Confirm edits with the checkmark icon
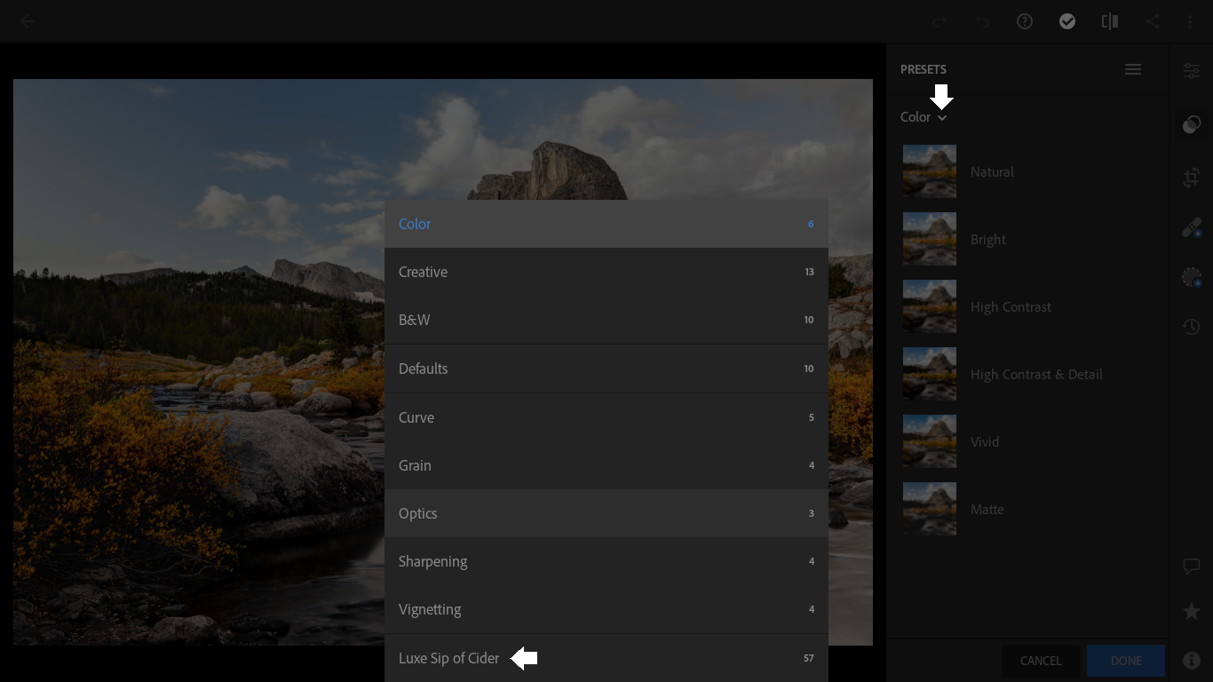 [1067, 21]
